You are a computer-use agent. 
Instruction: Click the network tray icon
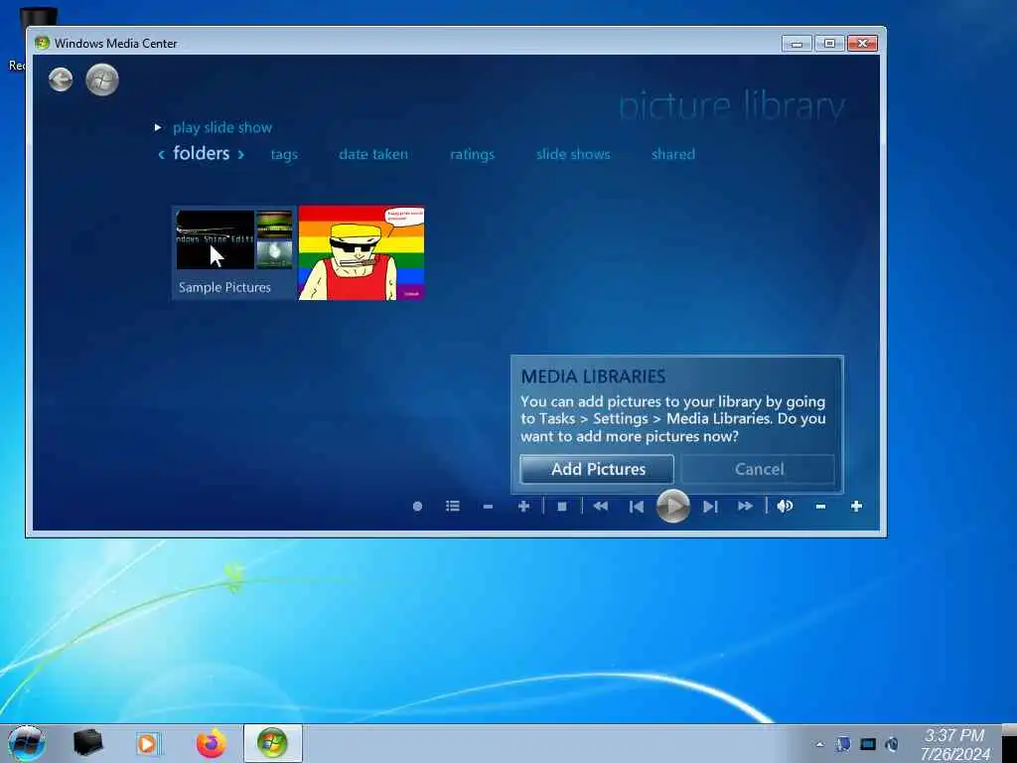tap(843, 744)
